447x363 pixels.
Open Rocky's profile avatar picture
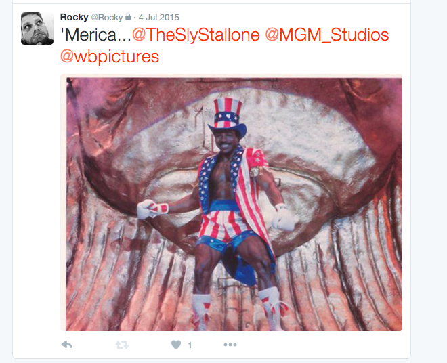37,28
